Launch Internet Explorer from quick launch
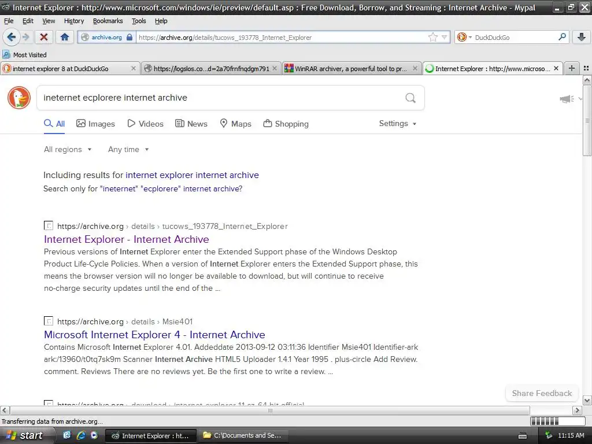Screen dimensions: 592x444 pyautogui.click(x=80, y=436)
